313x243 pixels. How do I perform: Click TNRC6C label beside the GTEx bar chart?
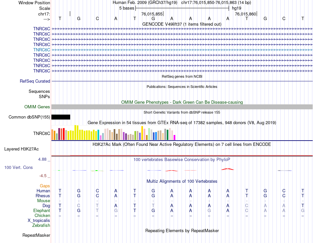[x=42, y=133]
